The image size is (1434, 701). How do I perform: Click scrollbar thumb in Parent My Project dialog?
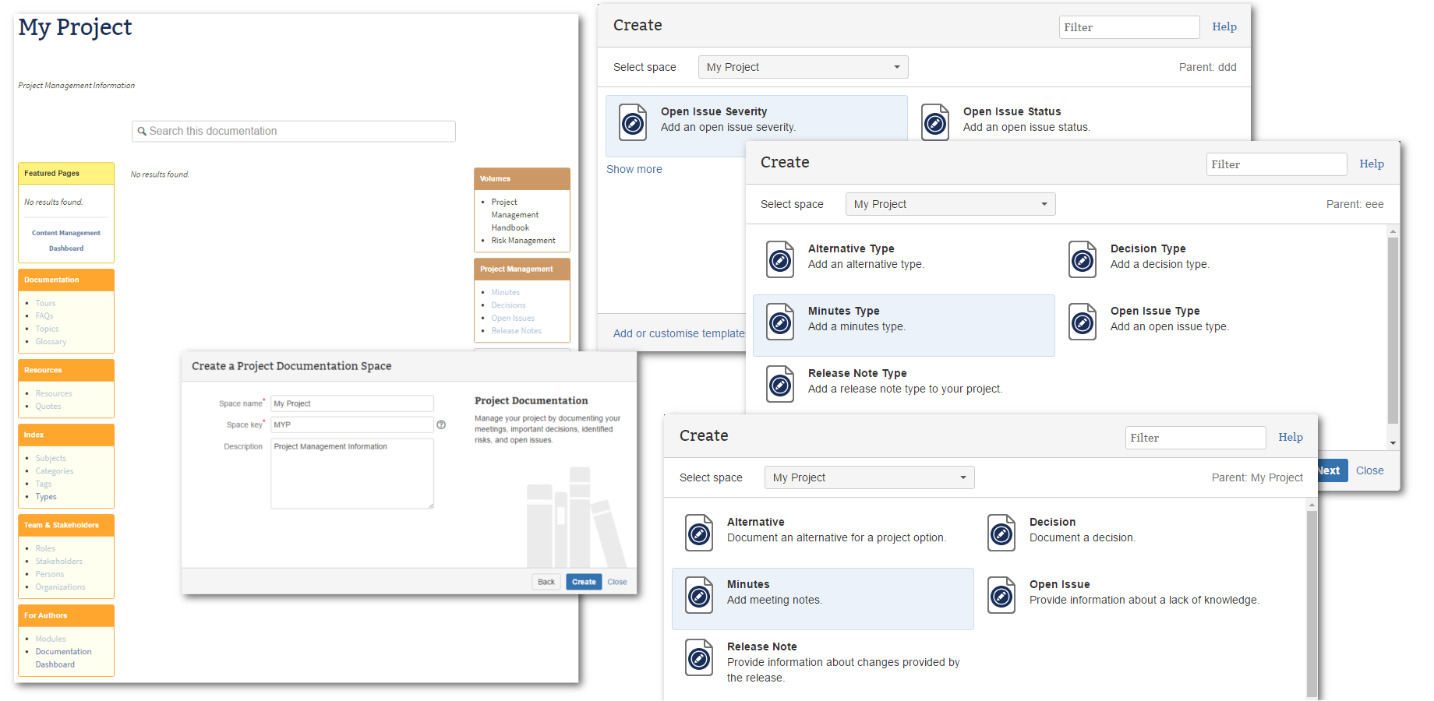1312,604
